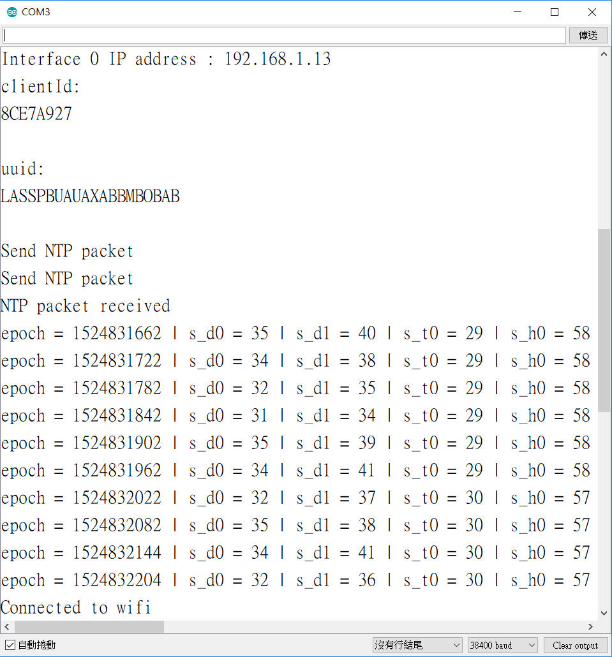Screen dimensions: 612x657
Task: Click the horizontal scrollbar left arrow
Action: [7, 626]
